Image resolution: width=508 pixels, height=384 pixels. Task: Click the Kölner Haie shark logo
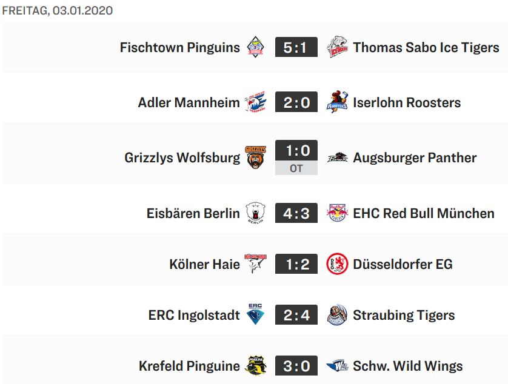(x=256, y=264)
